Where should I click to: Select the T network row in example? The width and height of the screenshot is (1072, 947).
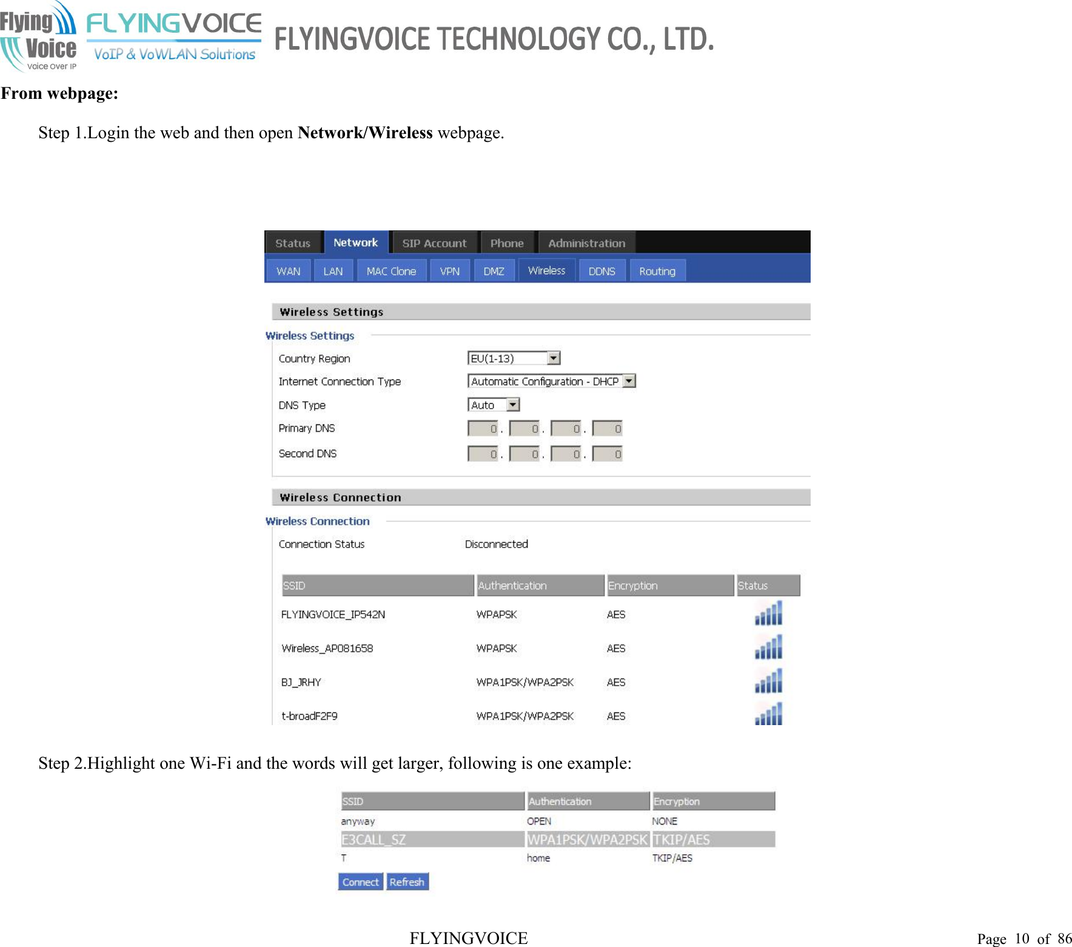558,858
